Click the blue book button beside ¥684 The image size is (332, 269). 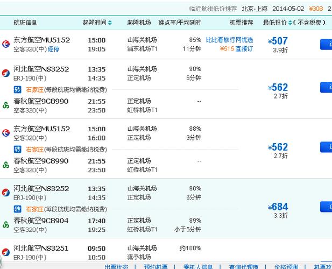[x=326, y=207]
